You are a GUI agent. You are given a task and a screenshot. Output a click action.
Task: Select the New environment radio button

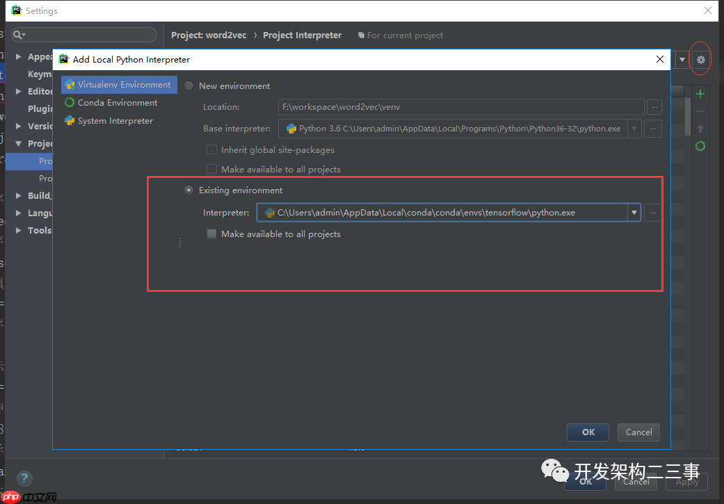189,86
